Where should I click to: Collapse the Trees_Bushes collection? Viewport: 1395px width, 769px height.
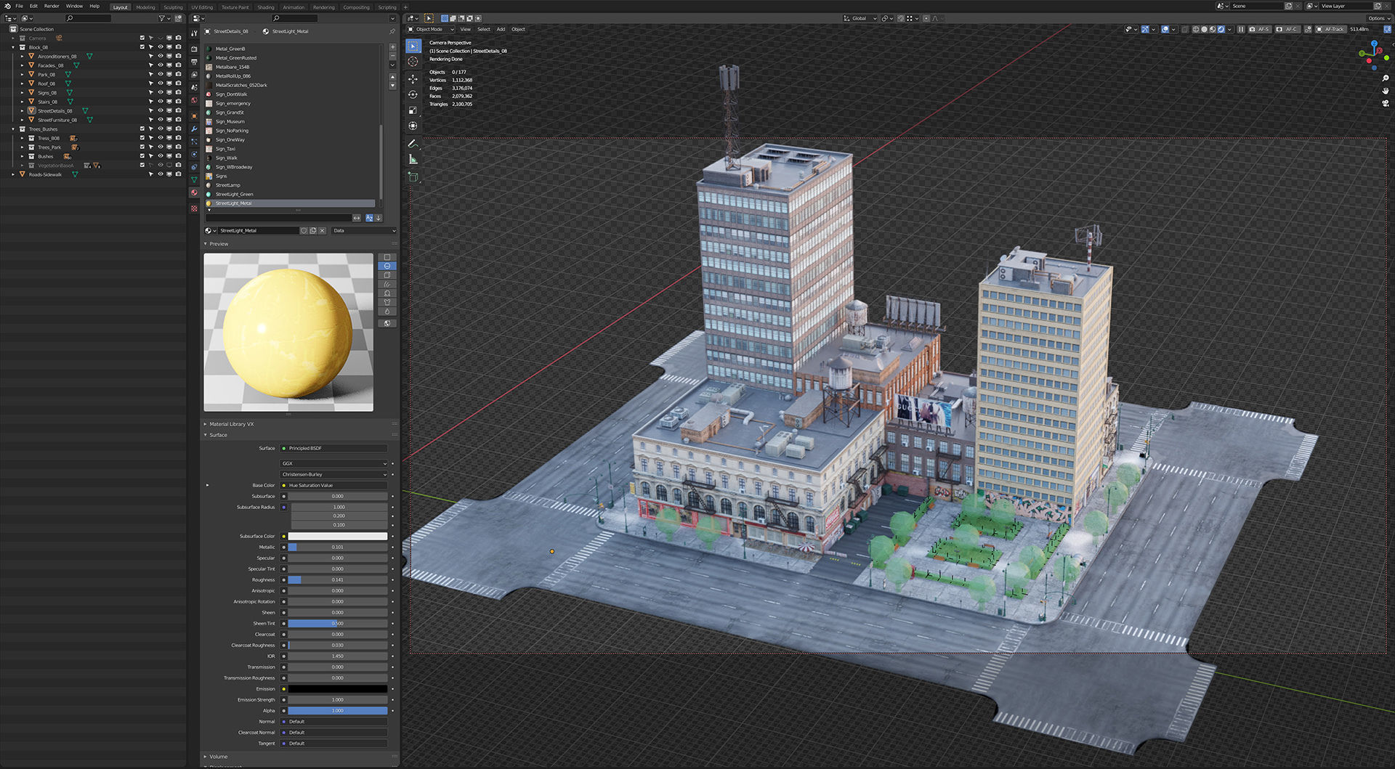pyautogui.click(x=13, y=129)
